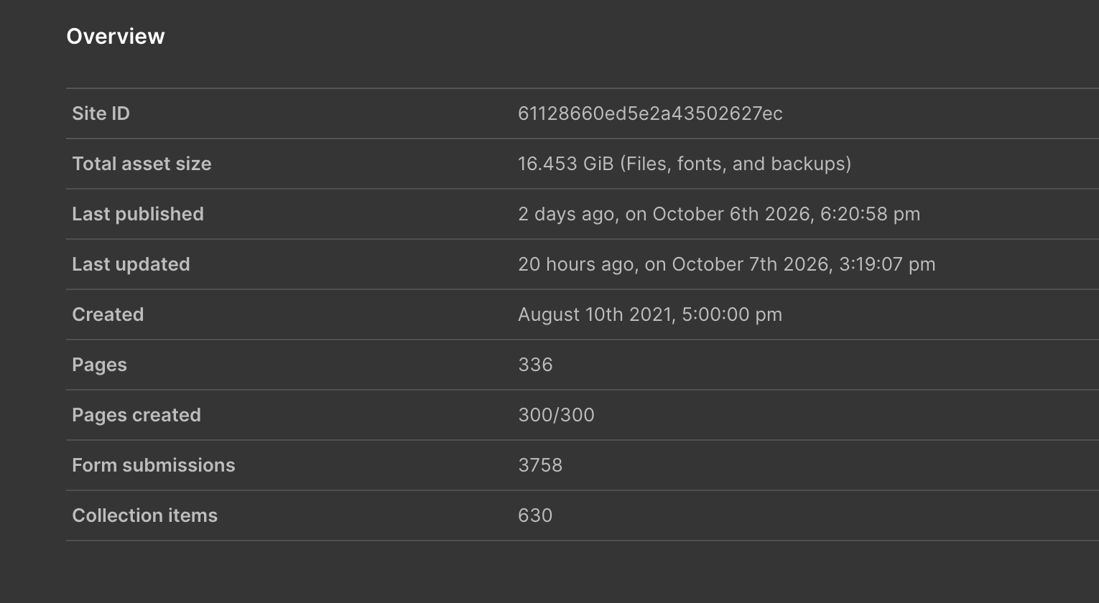Click the Overview heading

point(116,37)
